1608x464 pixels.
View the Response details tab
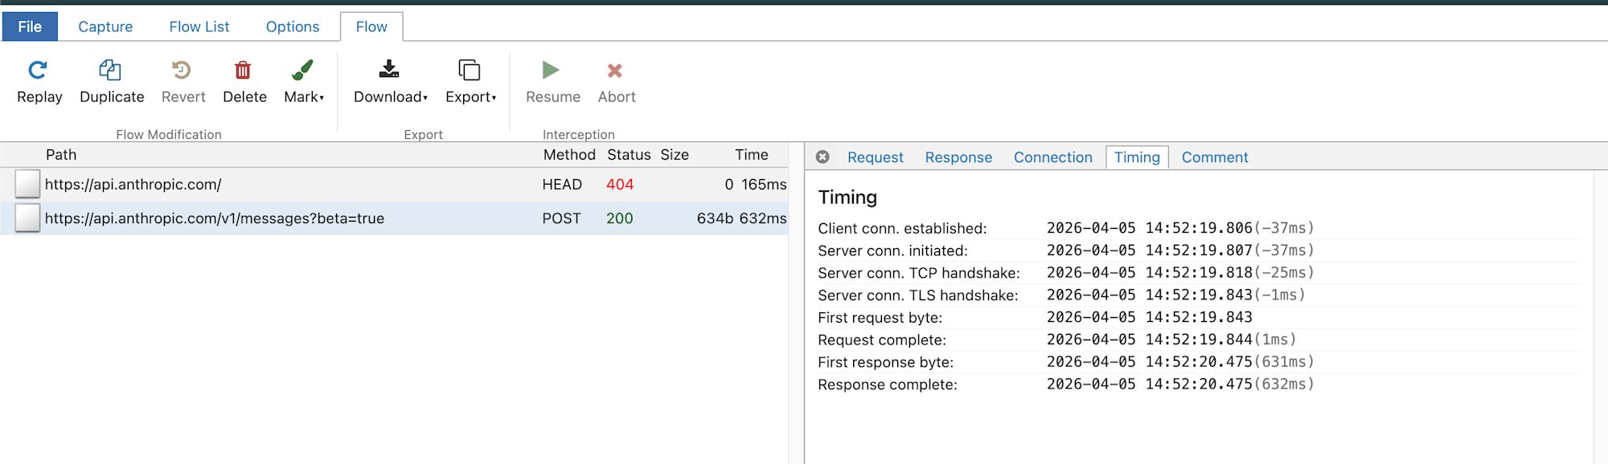coord(958,157)
